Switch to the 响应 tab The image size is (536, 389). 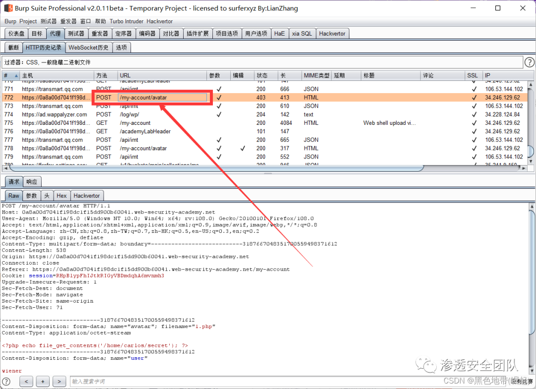(32, 181)
